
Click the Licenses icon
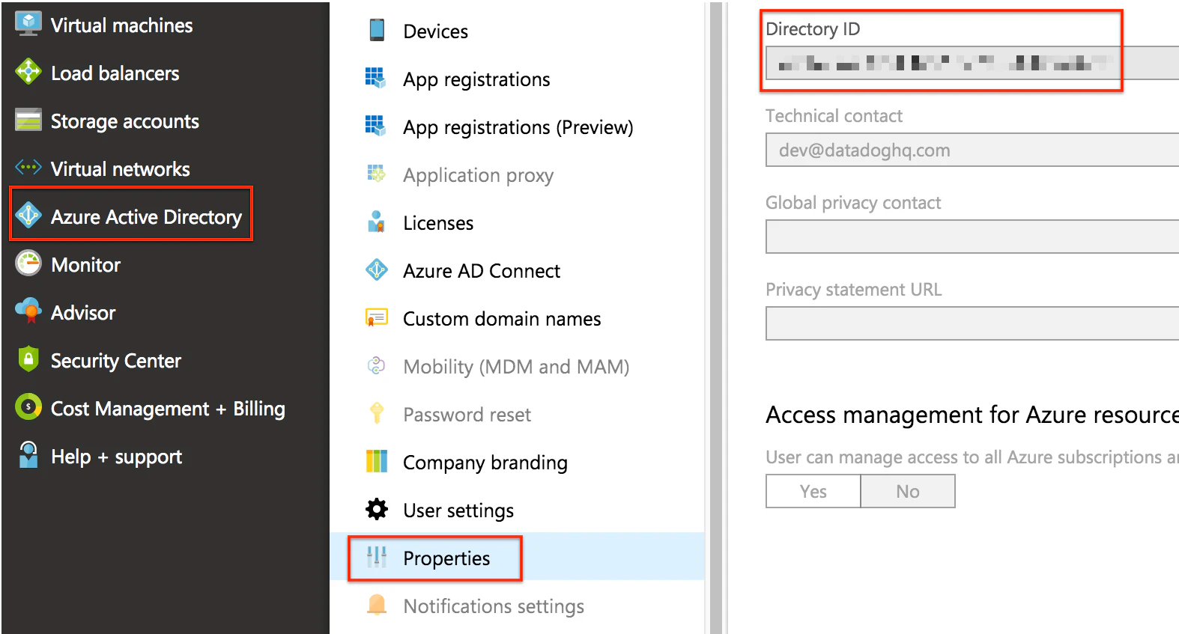376,222
